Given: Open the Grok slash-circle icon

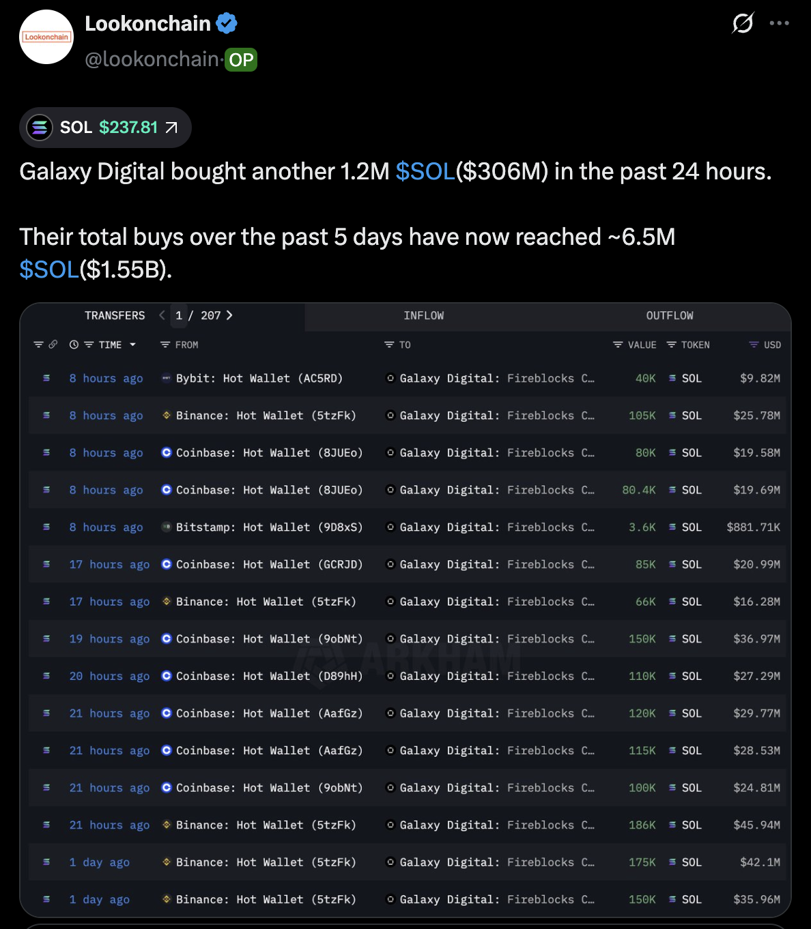Looking at the screenshot, I should (x=743, y=23).
